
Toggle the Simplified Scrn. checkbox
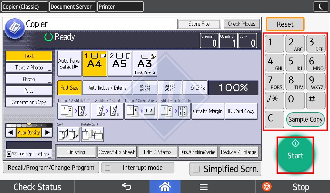click(196, 169)
